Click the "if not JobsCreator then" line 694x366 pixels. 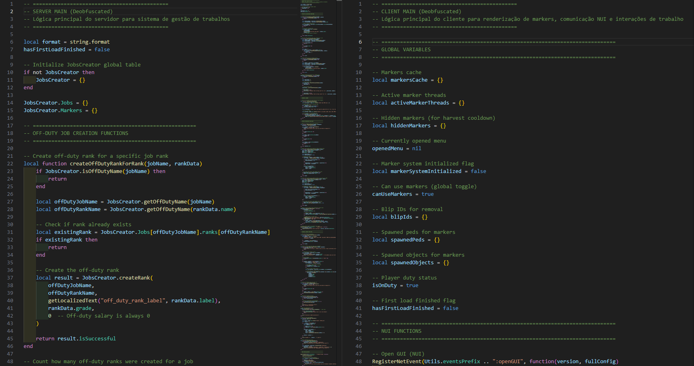59,72
